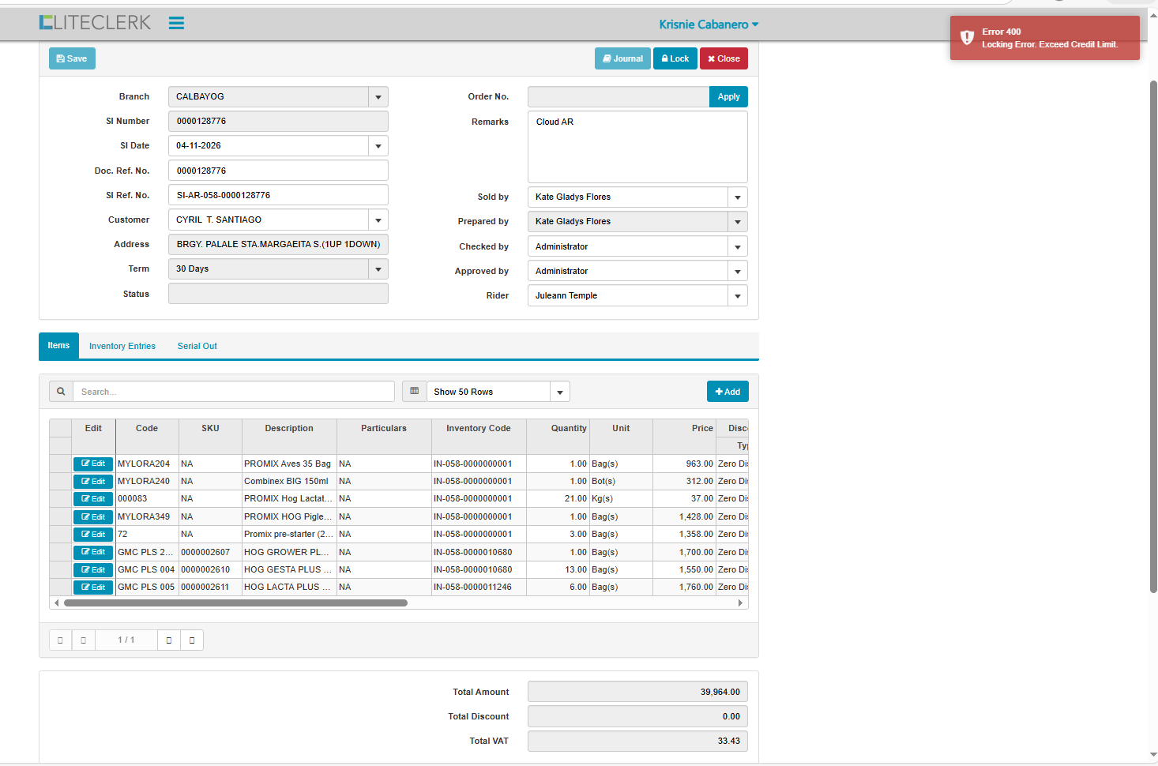
Task: Click the search magnifier icon
Action: coord(61,392)
